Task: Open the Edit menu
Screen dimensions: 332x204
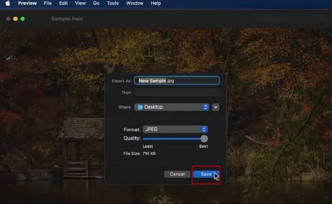Action: click(63, 3)
